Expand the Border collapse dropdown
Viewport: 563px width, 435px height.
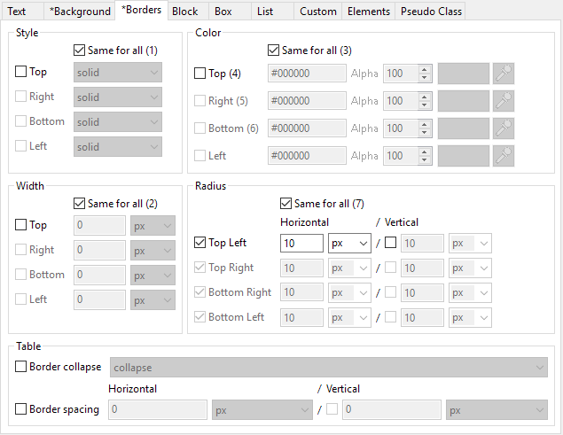[x=328, y=367]
